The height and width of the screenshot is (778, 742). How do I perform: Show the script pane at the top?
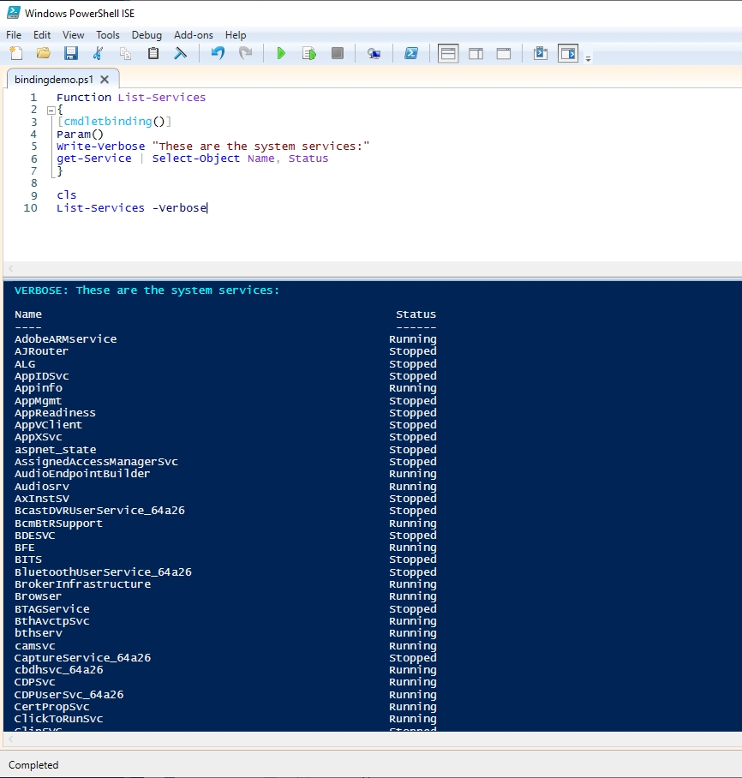(x=447, y=54)
